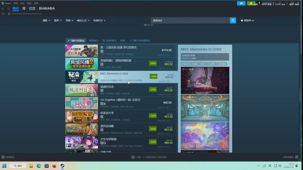
Task: Open On-Together 随时在一起 listing
Action: pos(120,103)
